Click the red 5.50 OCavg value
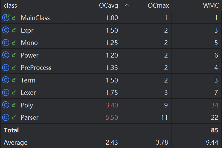The width and height of the screenshot is (222, 148). tap(112, 117)
